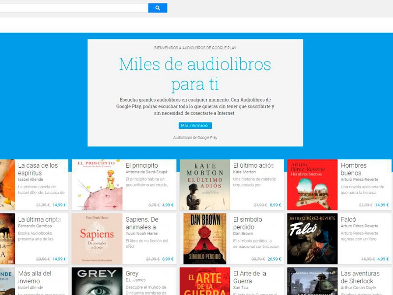Click the Miles de audiolibros para ti heading

point(195,74)
